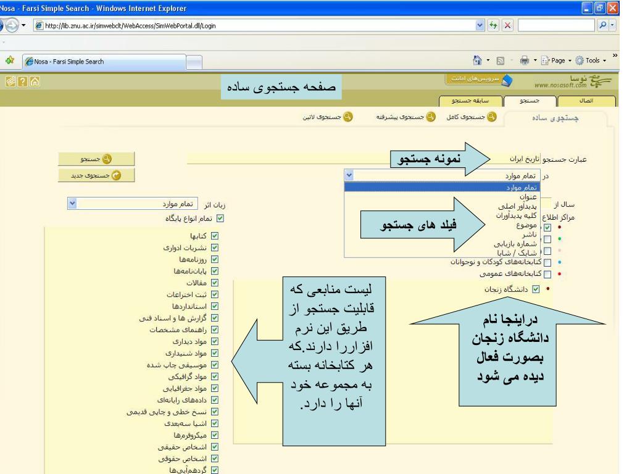Toggle پایان‌نامه‌ها checkbox
Screen dimensions: 632x474
coord(215,271)
